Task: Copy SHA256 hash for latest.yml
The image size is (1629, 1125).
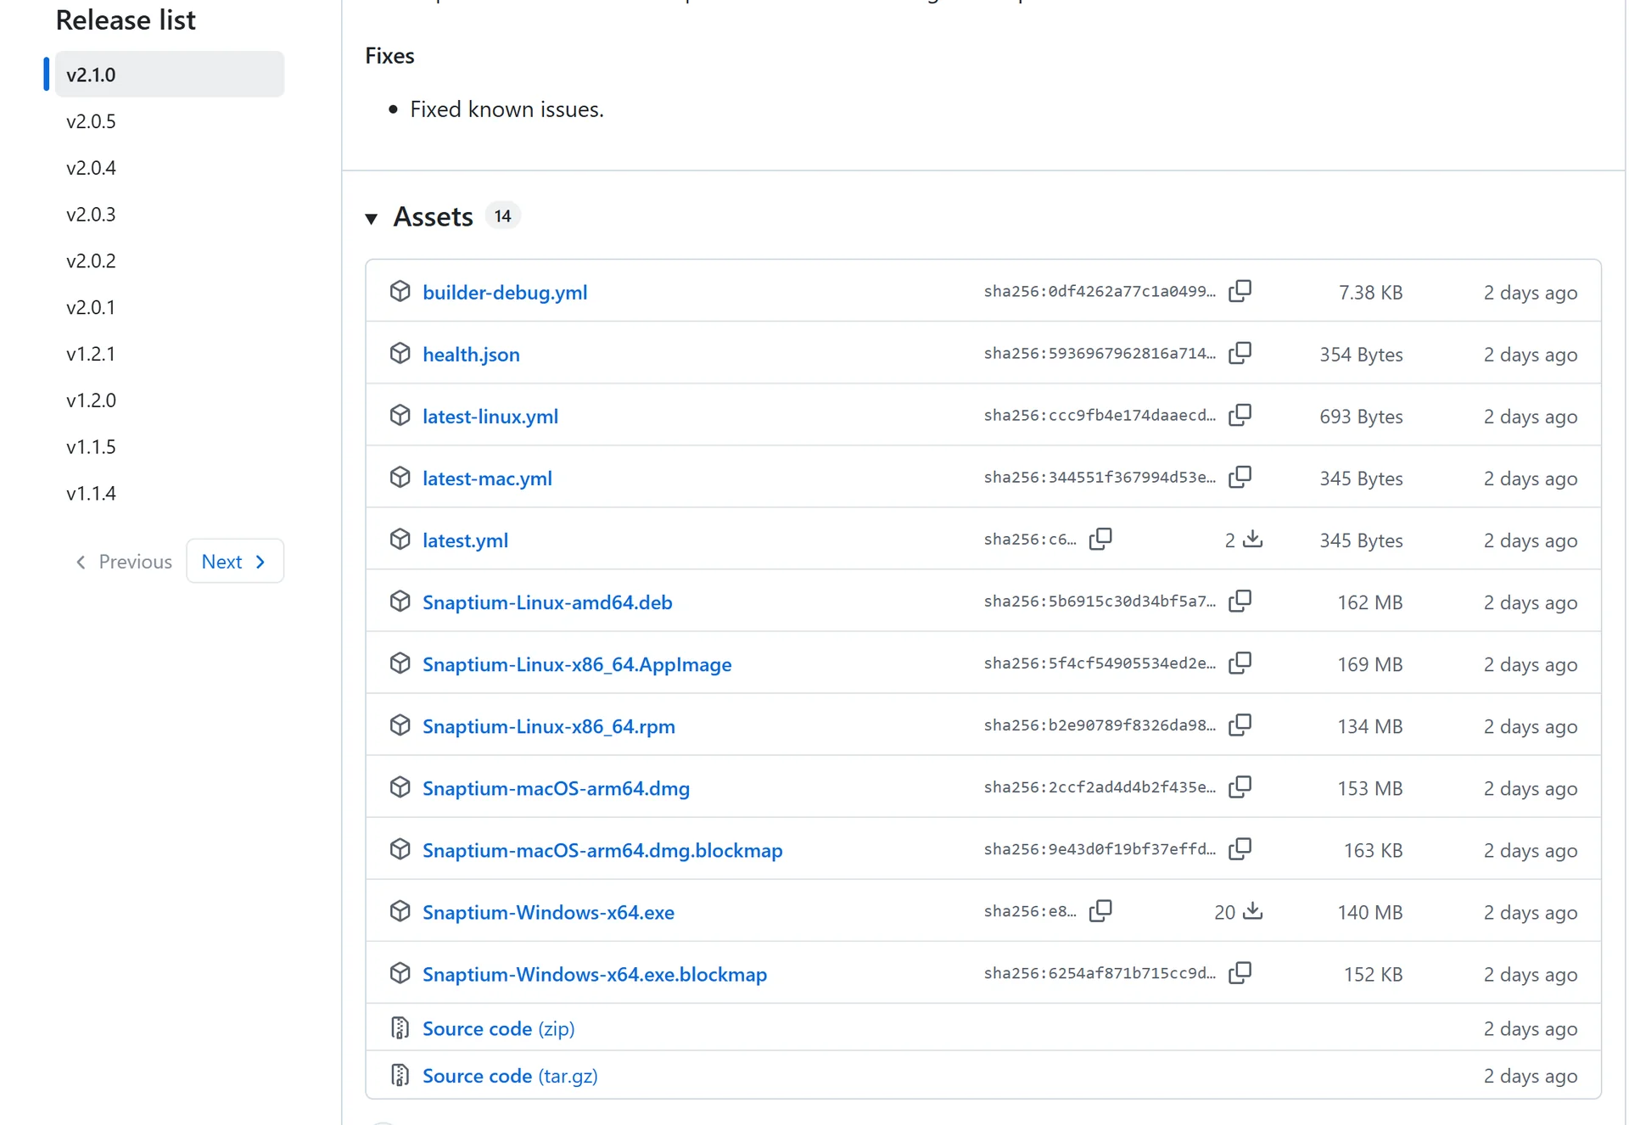Action: point(1100,539)
